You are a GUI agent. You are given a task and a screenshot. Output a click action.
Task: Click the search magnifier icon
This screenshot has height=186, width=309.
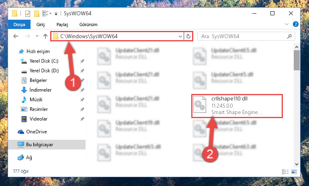pyautogui.click(x=289, y=36)
